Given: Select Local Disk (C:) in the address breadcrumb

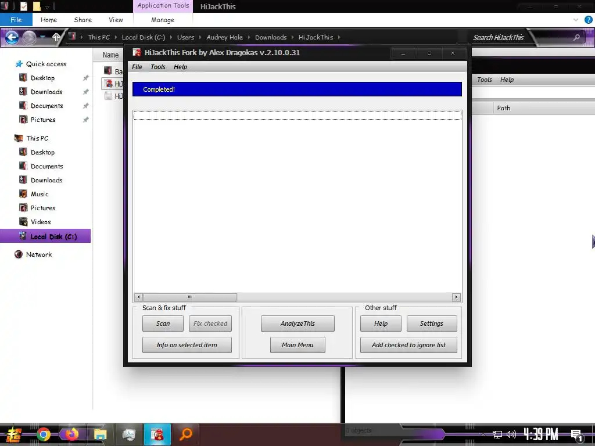Looking at the screenshot, I should click(144, 37).
